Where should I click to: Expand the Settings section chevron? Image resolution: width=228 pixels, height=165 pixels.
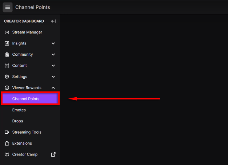(53, 77)
